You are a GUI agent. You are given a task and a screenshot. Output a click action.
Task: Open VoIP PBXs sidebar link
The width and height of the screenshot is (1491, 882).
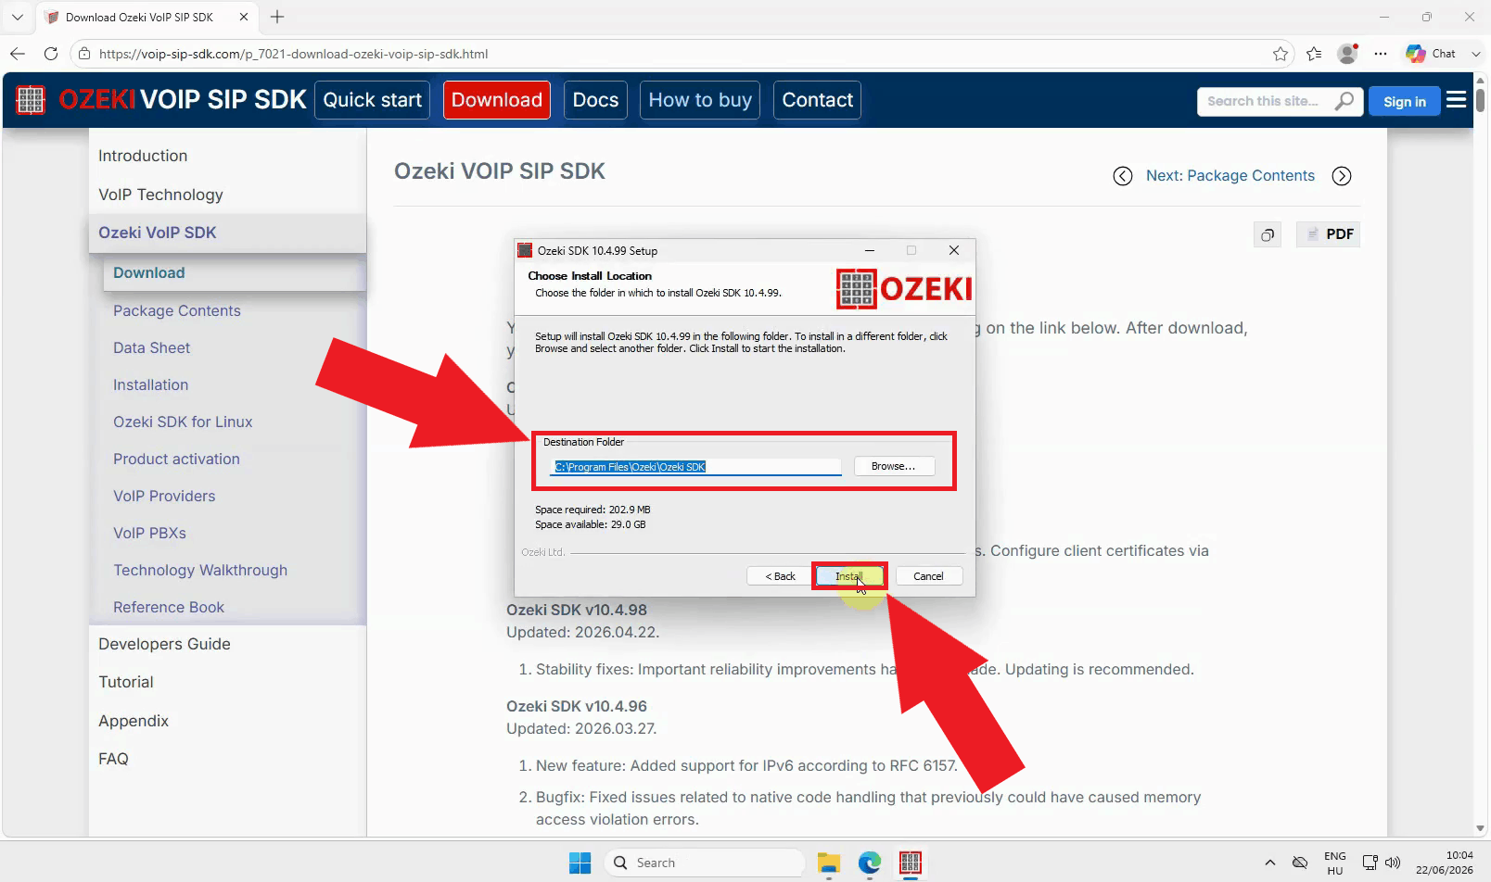[149, 533]
